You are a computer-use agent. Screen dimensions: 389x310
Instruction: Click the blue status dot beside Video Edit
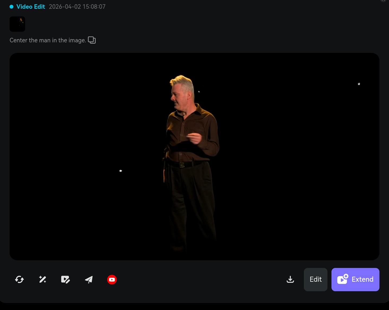click(x=12, y=7)
